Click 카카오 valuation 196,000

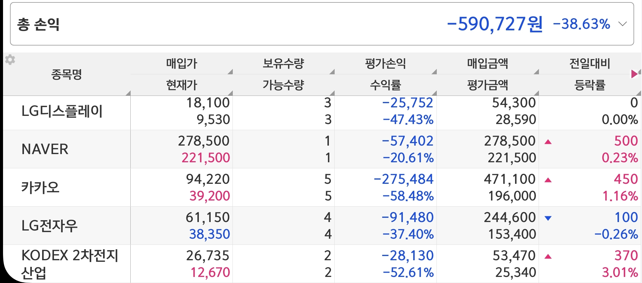tap(512, 196)
